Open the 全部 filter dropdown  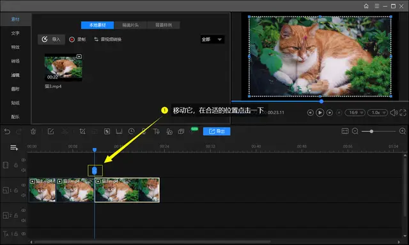click(212, 40)
